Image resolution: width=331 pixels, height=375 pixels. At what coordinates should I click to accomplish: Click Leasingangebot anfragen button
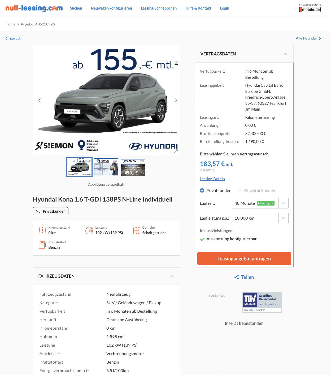pyautogui.click(x=244, y=259)
